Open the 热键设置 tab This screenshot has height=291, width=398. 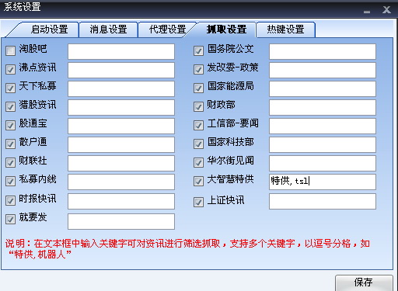[285, 29]
